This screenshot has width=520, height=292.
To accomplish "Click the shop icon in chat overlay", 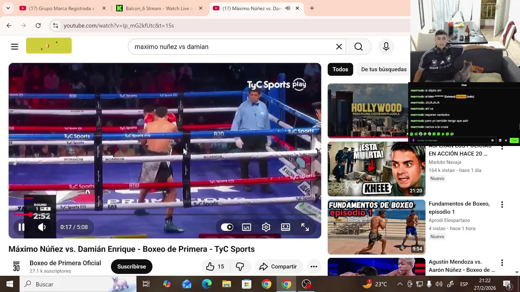I will [x=500, y=141].
